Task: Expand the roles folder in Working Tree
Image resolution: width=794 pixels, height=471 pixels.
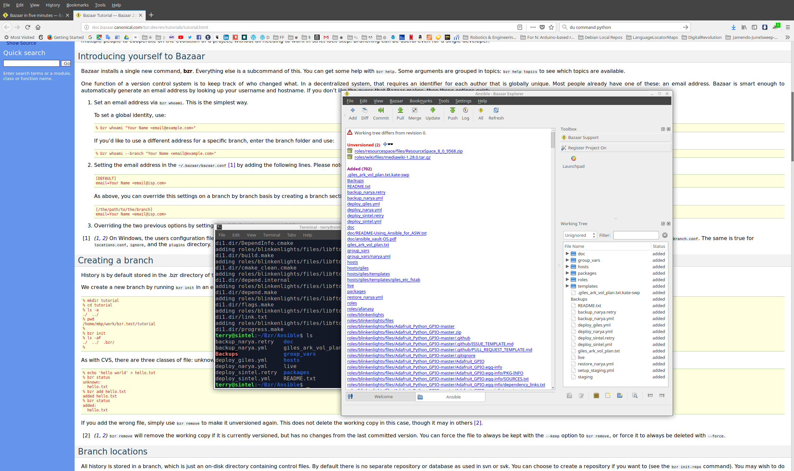Action: click(567, 280)
